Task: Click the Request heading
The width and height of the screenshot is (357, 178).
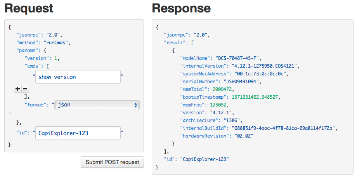Action: (x=29, y=8)
